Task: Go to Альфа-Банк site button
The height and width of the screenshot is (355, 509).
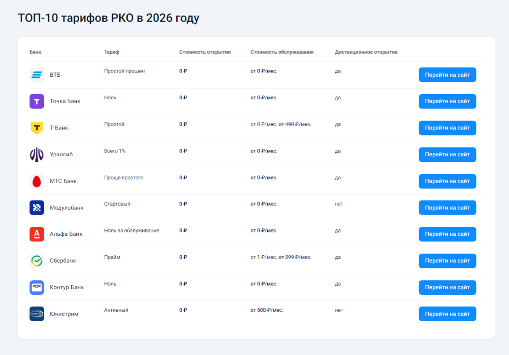Action: click(447, 234)
